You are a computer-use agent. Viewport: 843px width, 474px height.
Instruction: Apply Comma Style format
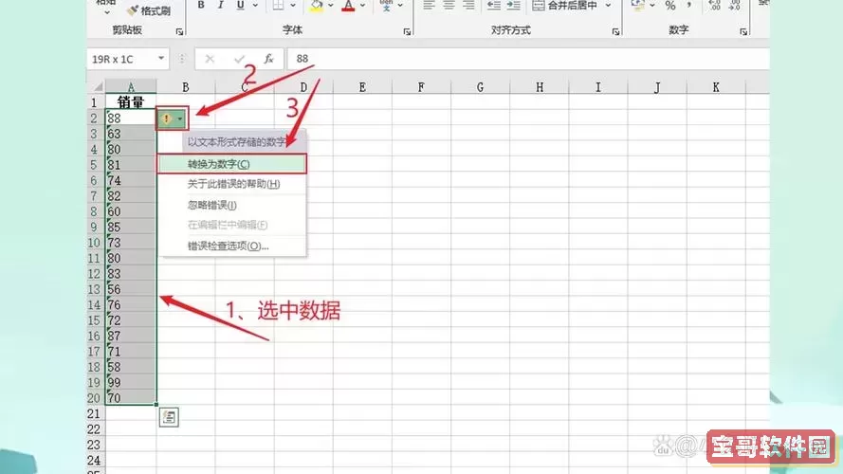tap(689, 6)
